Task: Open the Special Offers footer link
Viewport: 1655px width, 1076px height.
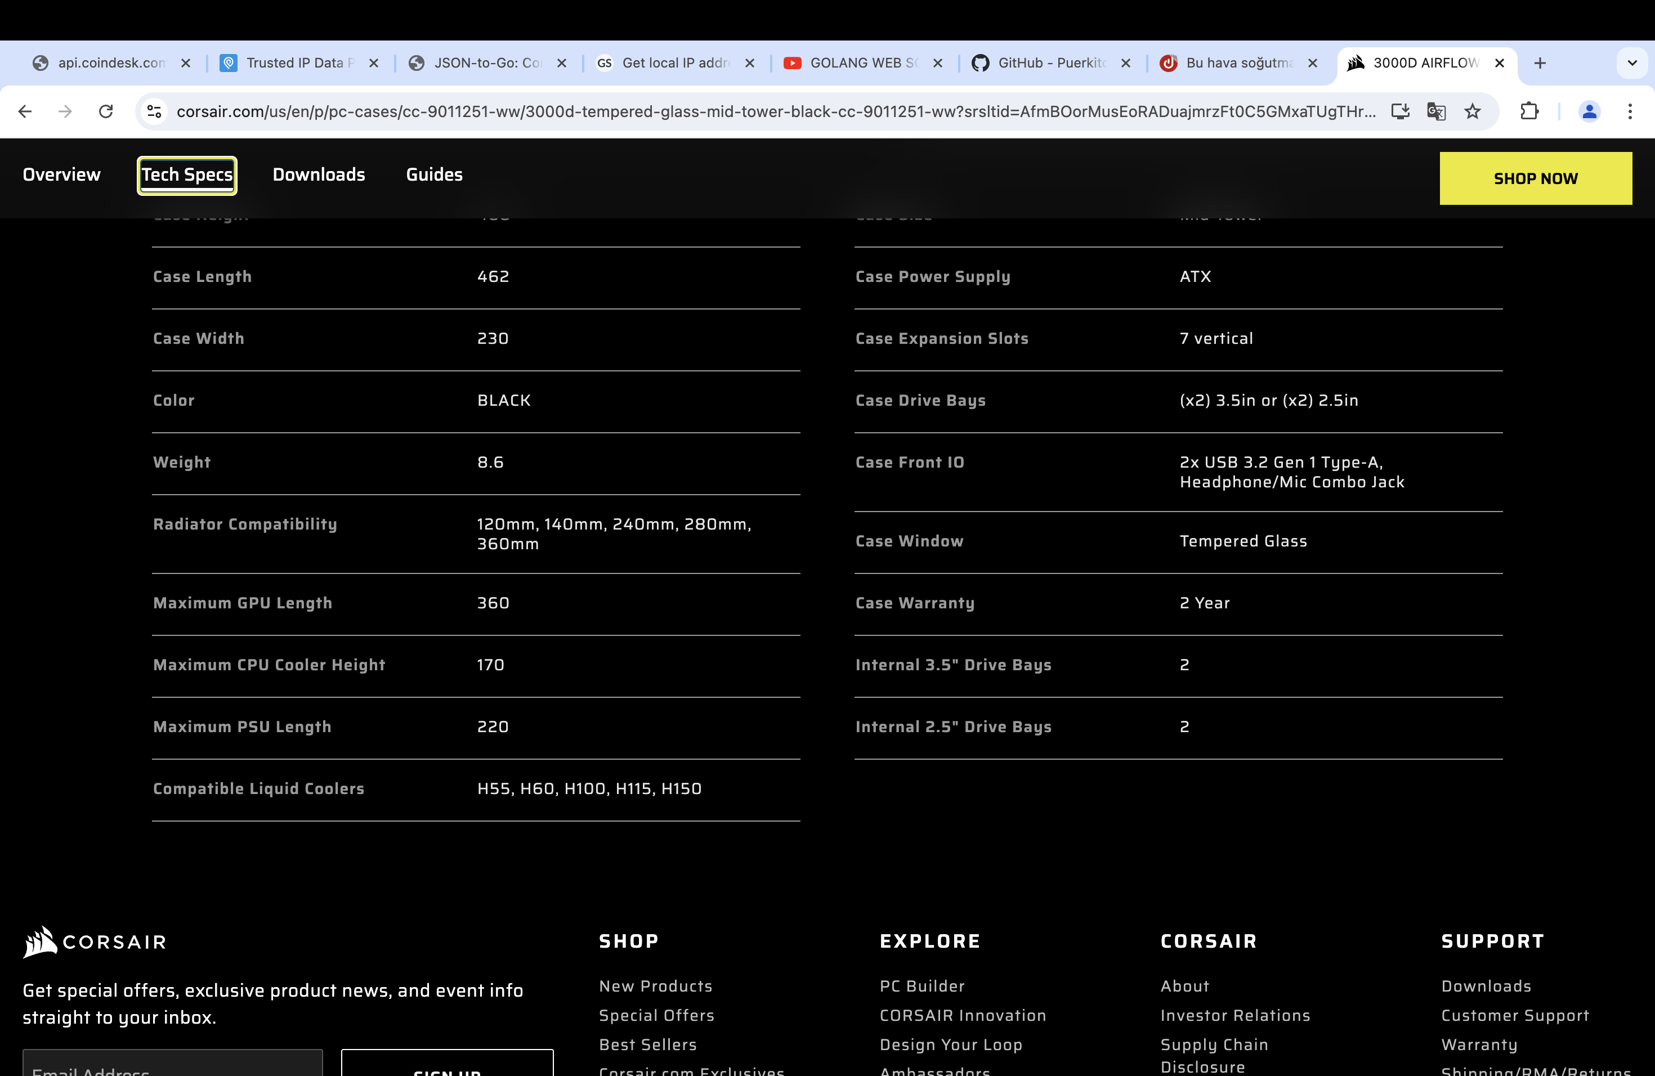Action: [656, 1016]
